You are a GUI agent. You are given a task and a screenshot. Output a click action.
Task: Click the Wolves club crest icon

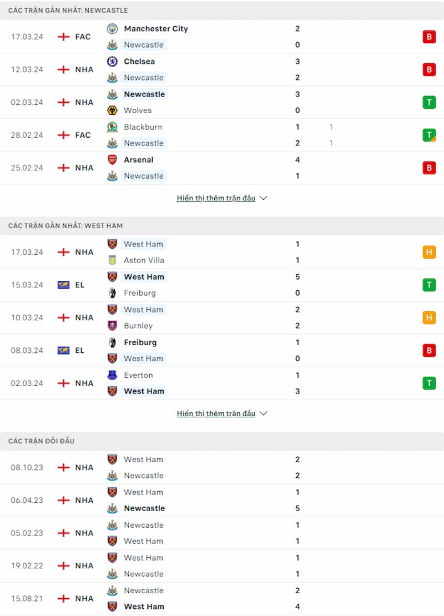coord(112,110)
